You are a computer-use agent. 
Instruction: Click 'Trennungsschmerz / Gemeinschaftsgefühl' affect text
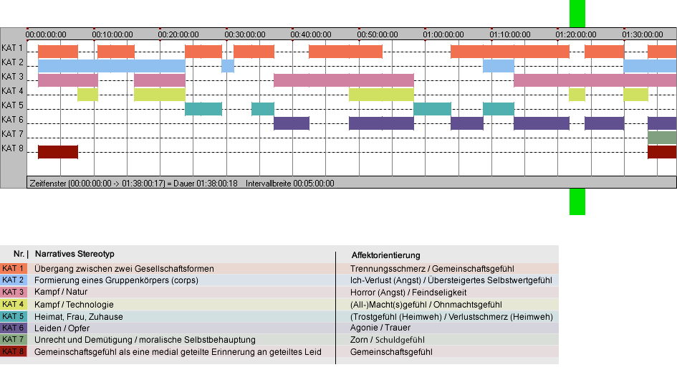pos(432,268)
